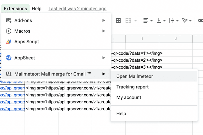Open the last edit version history link
The image size is (203, 135).
77,9
